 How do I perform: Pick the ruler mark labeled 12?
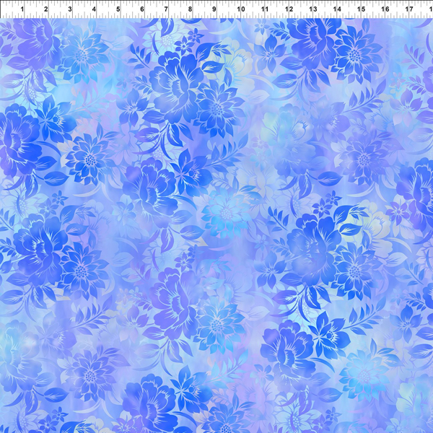(x=289, y=9)
